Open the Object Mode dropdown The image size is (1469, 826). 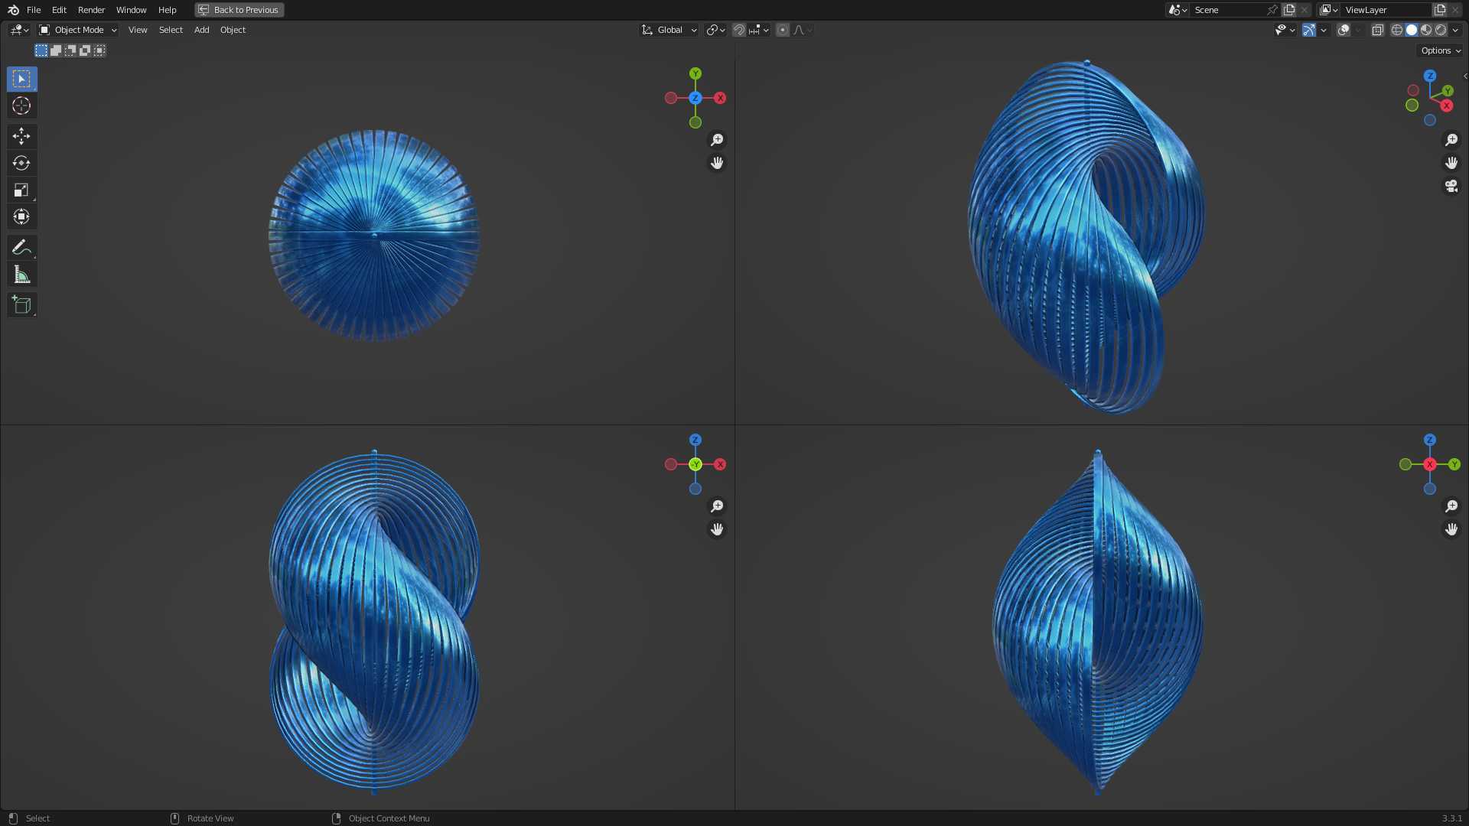pyautogui.click(x=78, y=30)
